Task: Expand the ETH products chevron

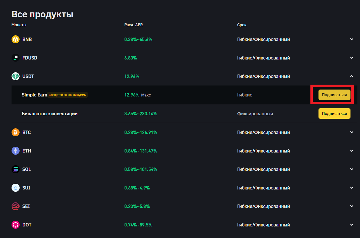Action: coord(351,151)
